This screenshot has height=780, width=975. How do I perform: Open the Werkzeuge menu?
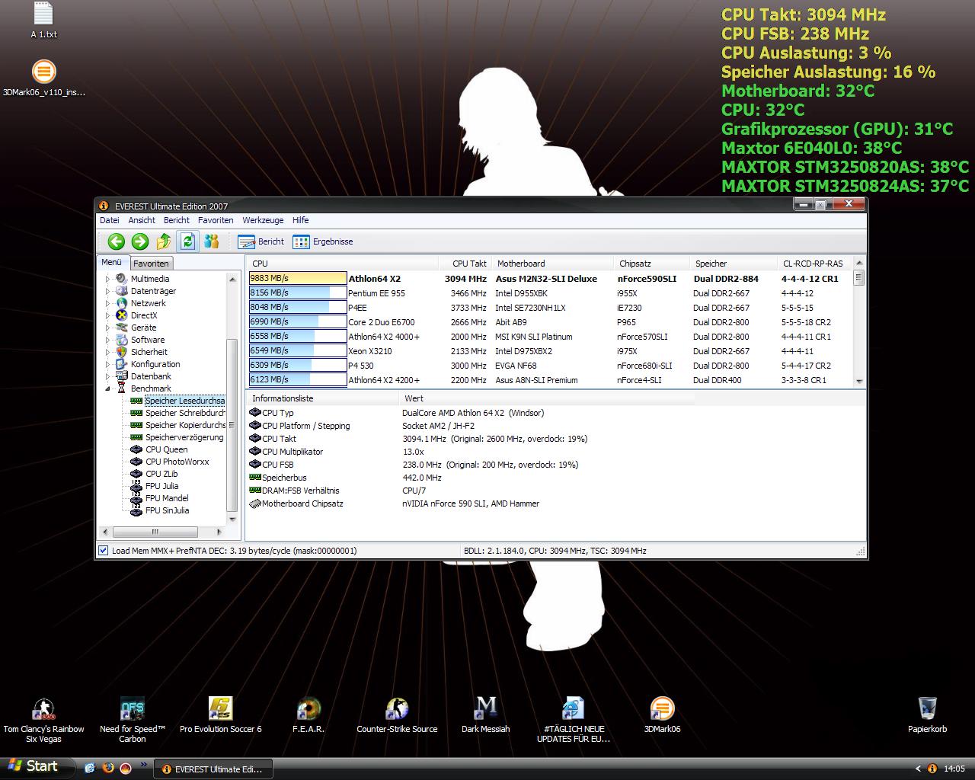[263, 220]
